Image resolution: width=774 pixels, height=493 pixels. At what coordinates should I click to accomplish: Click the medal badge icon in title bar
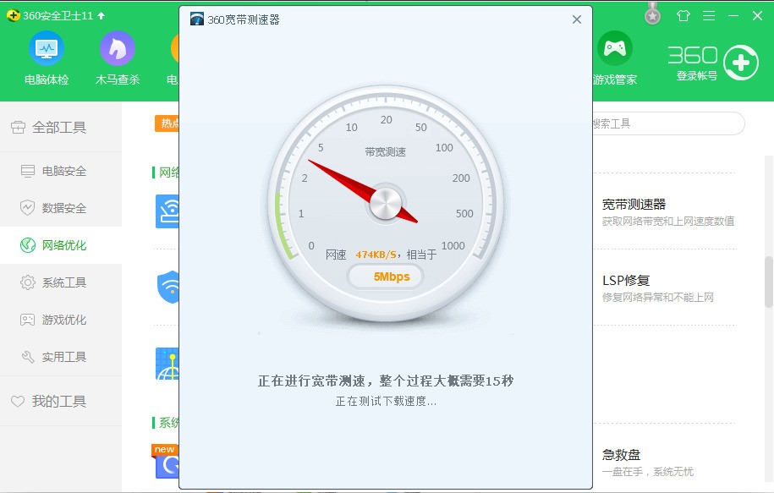click(x=652, y=14)
